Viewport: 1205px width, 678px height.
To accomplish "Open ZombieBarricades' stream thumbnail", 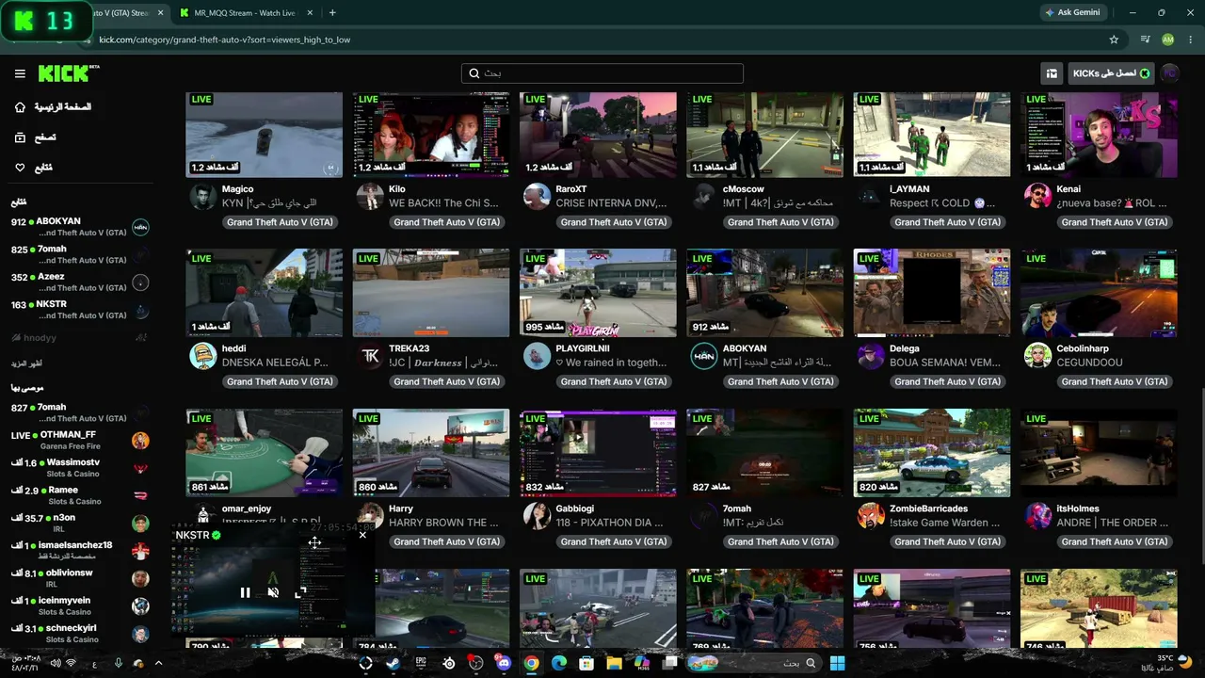I will tap(932, 453).
